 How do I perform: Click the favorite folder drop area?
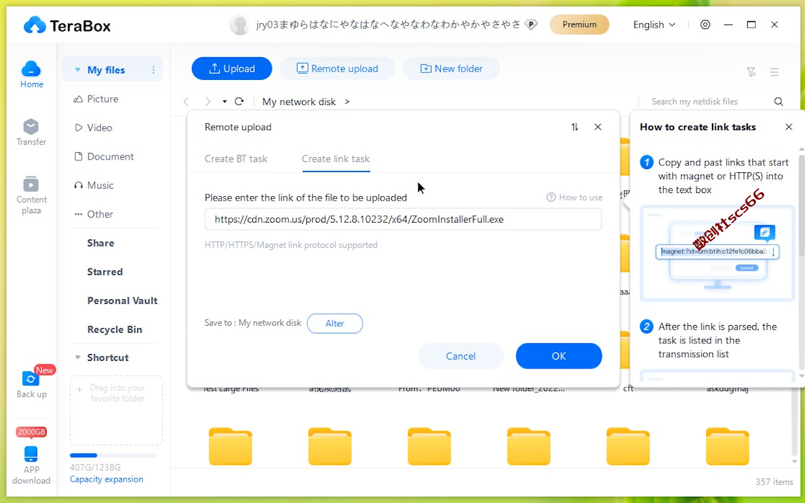tap(116, 411)
